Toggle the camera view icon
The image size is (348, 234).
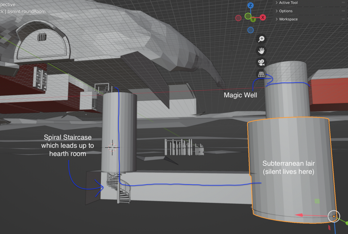point(261,63)
